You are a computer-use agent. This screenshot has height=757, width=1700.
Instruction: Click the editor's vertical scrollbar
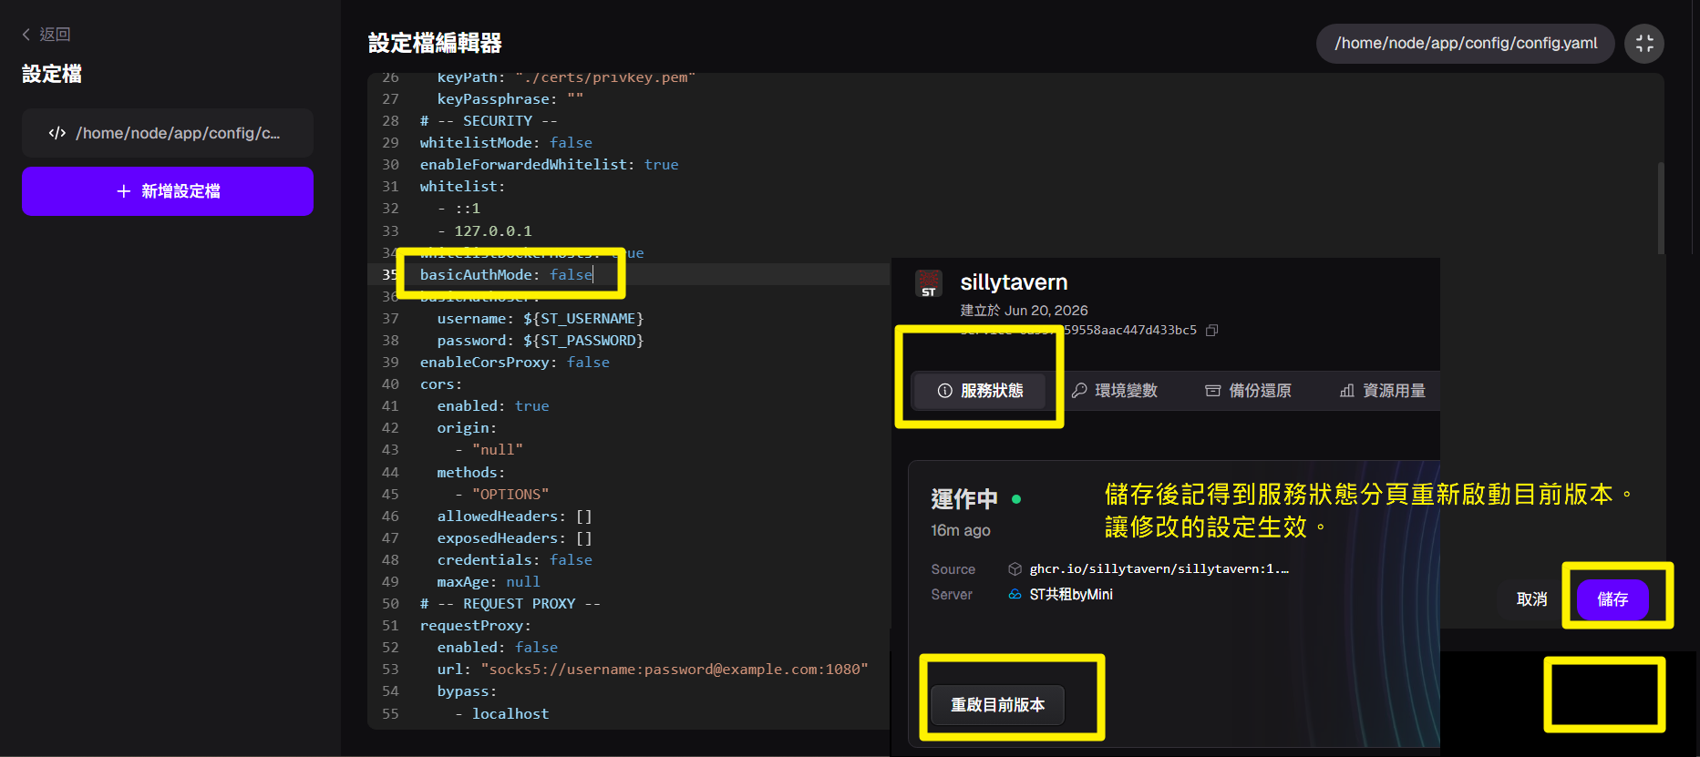1661,208
